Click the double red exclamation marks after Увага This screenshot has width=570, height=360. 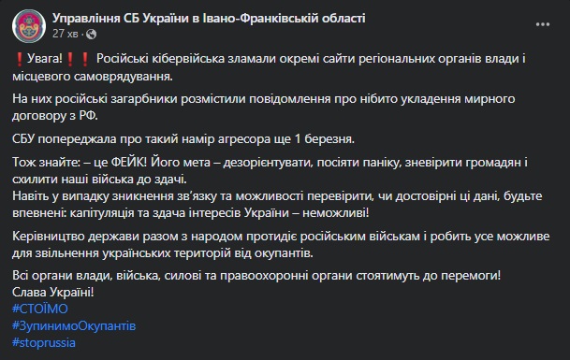click(x=78, y=59)
